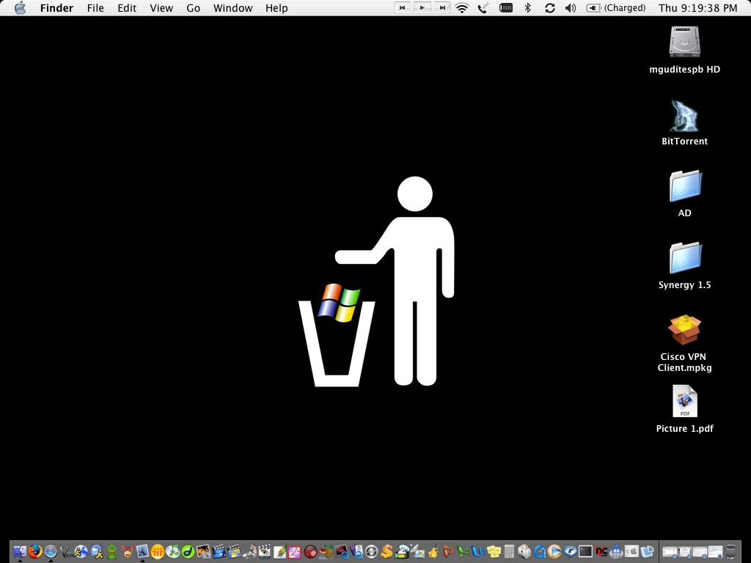Open the Go menu
This screenshot has height=563, width=751.
click(x=193, y=8)
